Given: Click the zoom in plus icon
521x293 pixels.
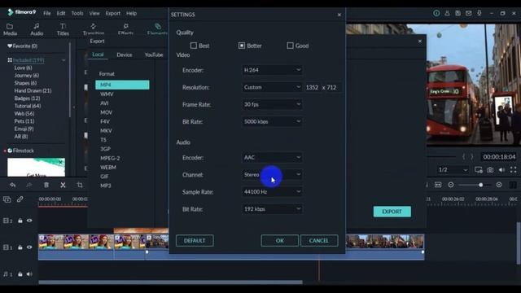Looking at the screenshot, I should [499, 185].
